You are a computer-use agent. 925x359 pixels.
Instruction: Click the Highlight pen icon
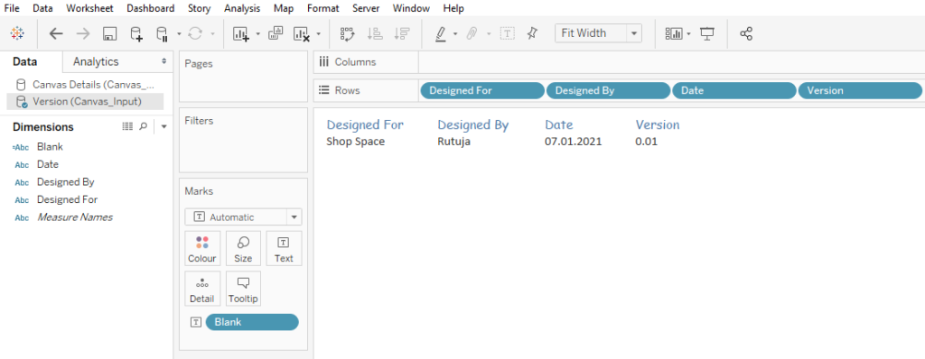[x=441, y=33]
